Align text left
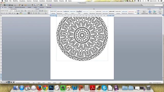Screen dimensions: 164x92 coord(29,13)
